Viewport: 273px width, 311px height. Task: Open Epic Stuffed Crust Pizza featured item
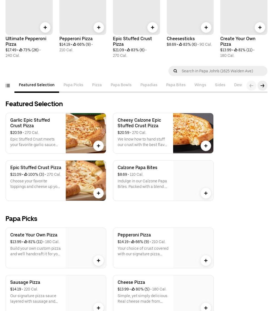(36, 167)
